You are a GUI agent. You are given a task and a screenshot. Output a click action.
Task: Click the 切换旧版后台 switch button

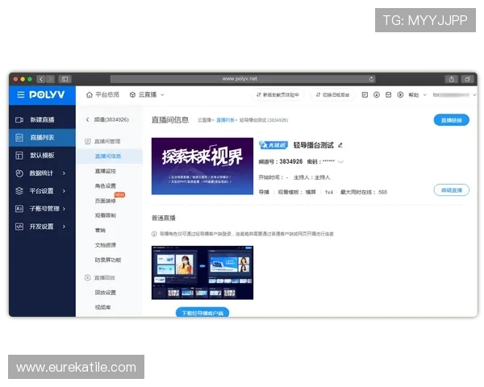332,95
